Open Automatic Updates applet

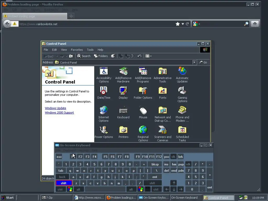[x=182, y=75]
